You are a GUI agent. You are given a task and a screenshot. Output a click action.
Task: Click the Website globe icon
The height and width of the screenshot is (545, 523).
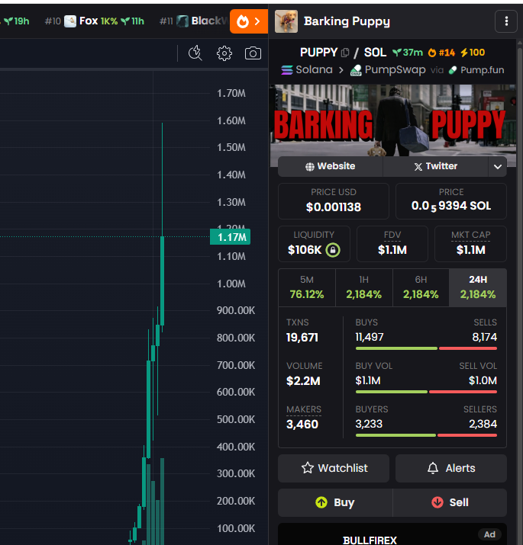309,167
